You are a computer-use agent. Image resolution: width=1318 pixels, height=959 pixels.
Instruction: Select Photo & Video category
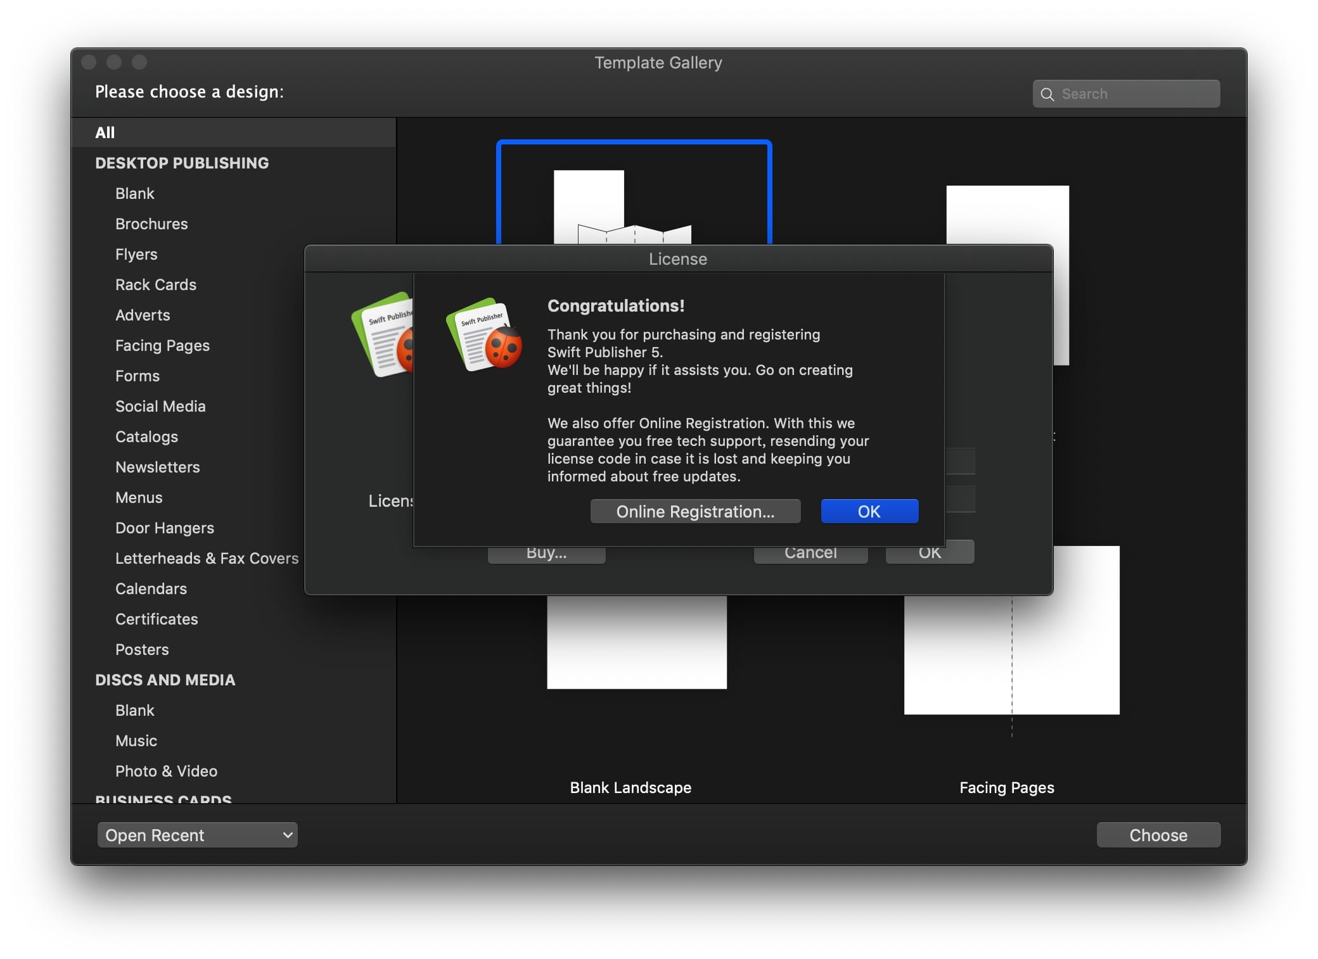(166, 771)
